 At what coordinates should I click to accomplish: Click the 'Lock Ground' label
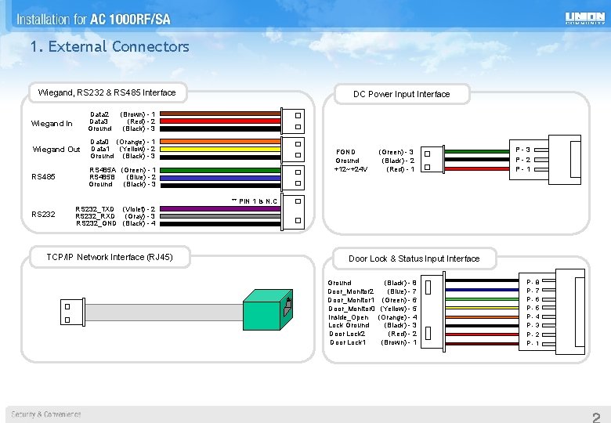(349, 325)
